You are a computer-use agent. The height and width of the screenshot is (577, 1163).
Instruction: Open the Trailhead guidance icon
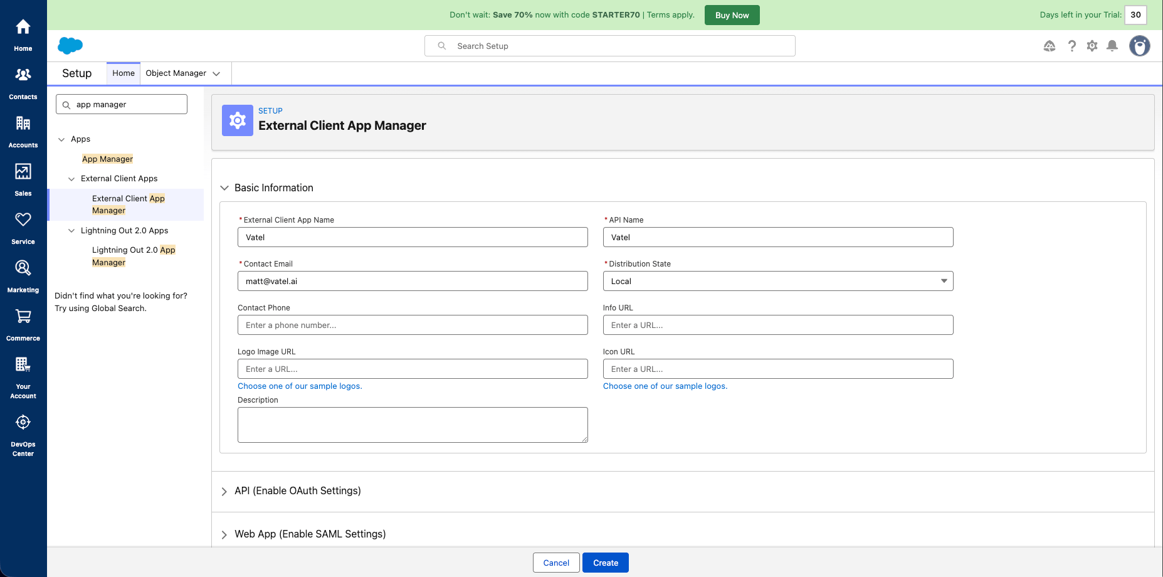click(x=1050, y=46)
